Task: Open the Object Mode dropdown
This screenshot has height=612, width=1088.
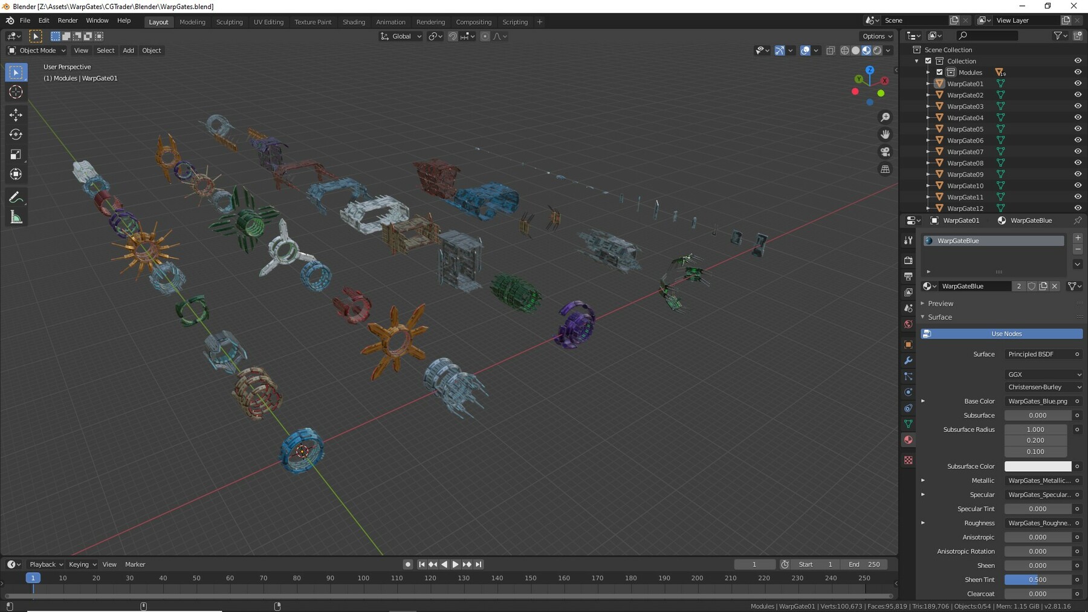Action: pyautogui.click(x=37, y=51)
